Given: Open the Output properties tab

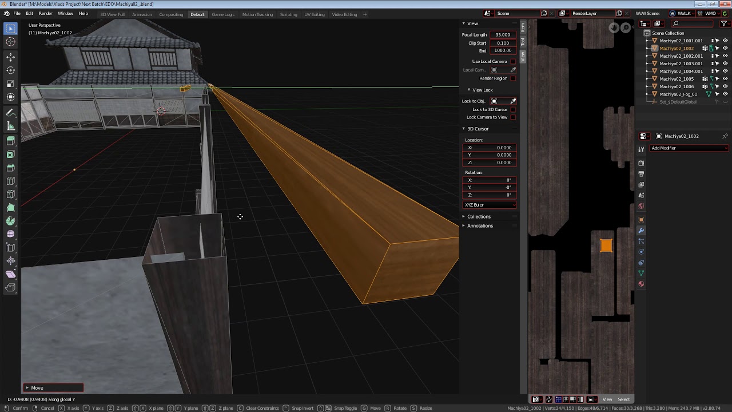Looking at the screenshot, I should (x=641, y=174).
